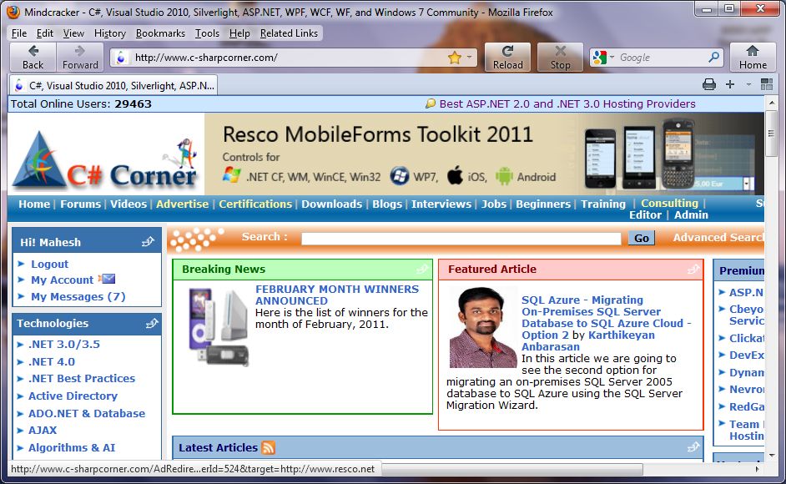Click the pin icon in Latest Articles header
The image size is (786, 484).
pyautogui.click(x=693, y=447)
